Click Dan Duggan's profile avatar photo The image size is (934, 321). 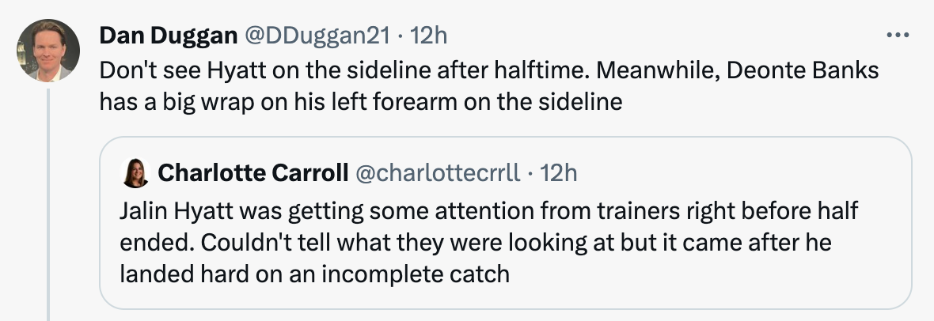[x=48, y=51]
